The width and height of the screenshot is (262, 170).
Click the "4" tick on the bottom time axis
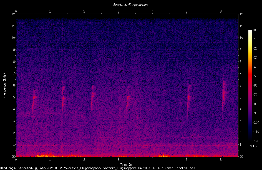coord(152,160)
